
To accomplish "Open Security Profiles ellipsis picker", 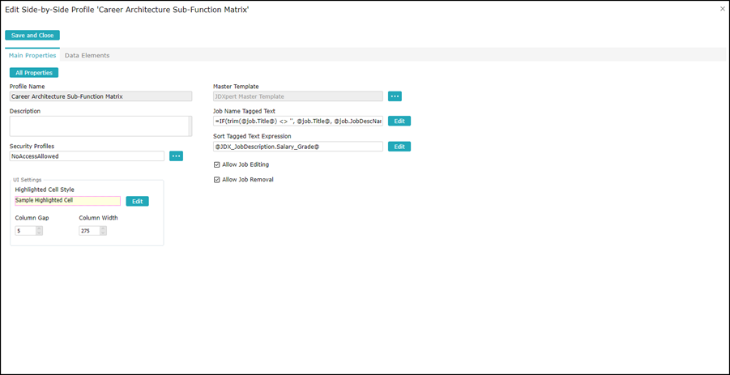I will tap(176, 156).
